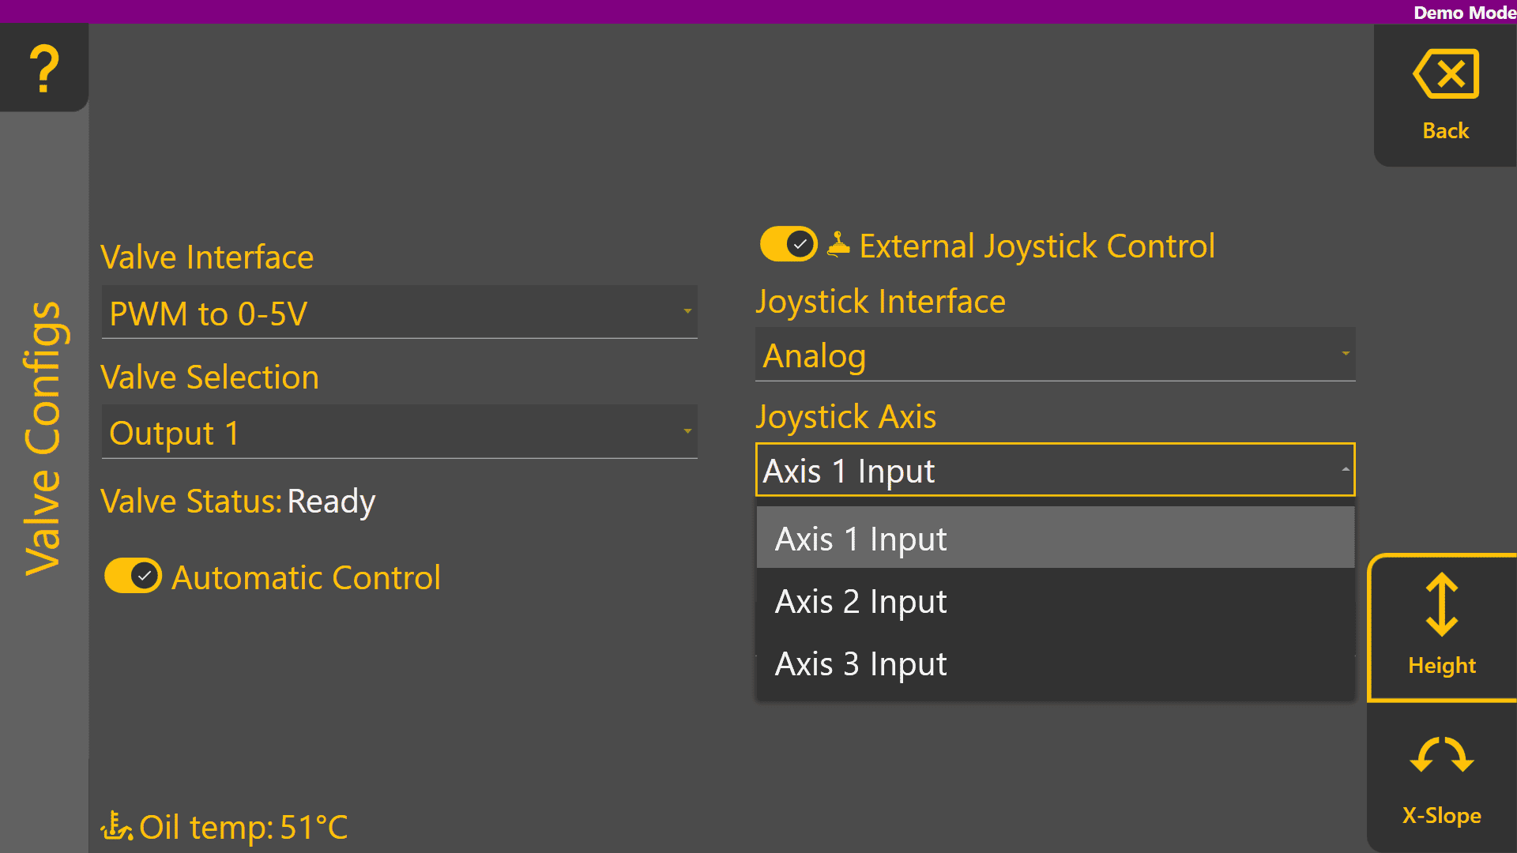Click the Valve Status Ready text
Image resolution: width=1517 pixels, height=853 pixels.
click(x=330, y=501)
